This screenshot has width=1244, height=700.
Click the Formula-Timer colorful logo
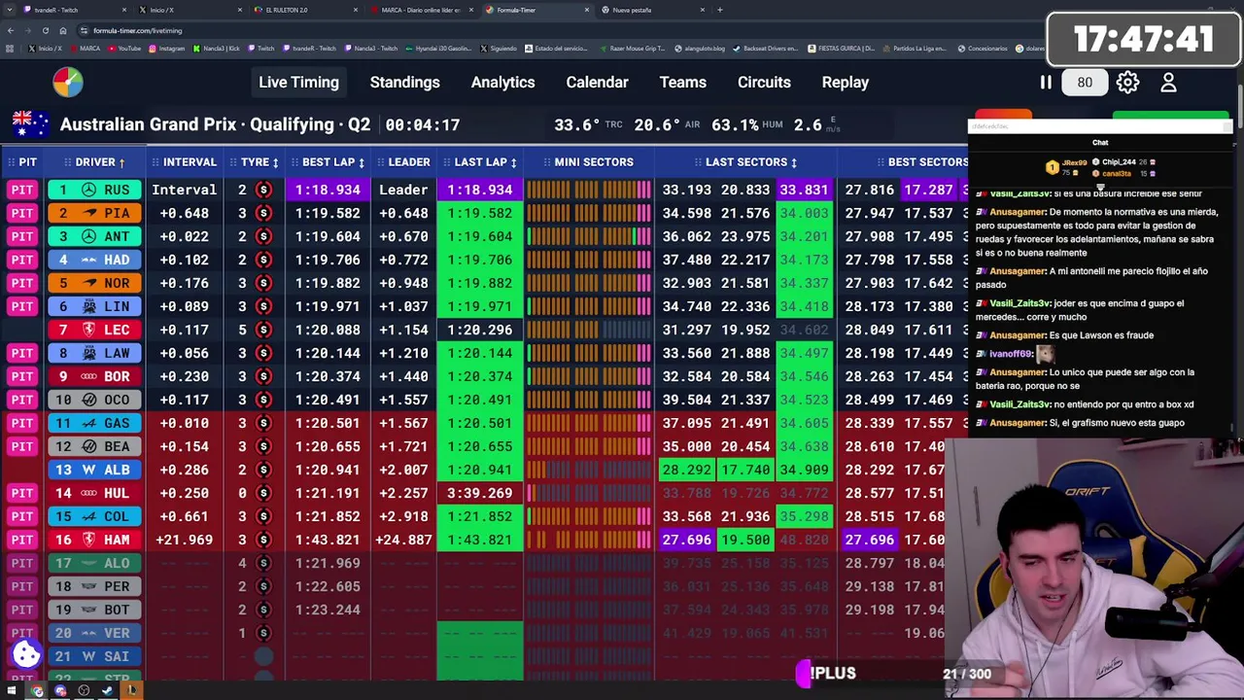[x=68, y=83]
